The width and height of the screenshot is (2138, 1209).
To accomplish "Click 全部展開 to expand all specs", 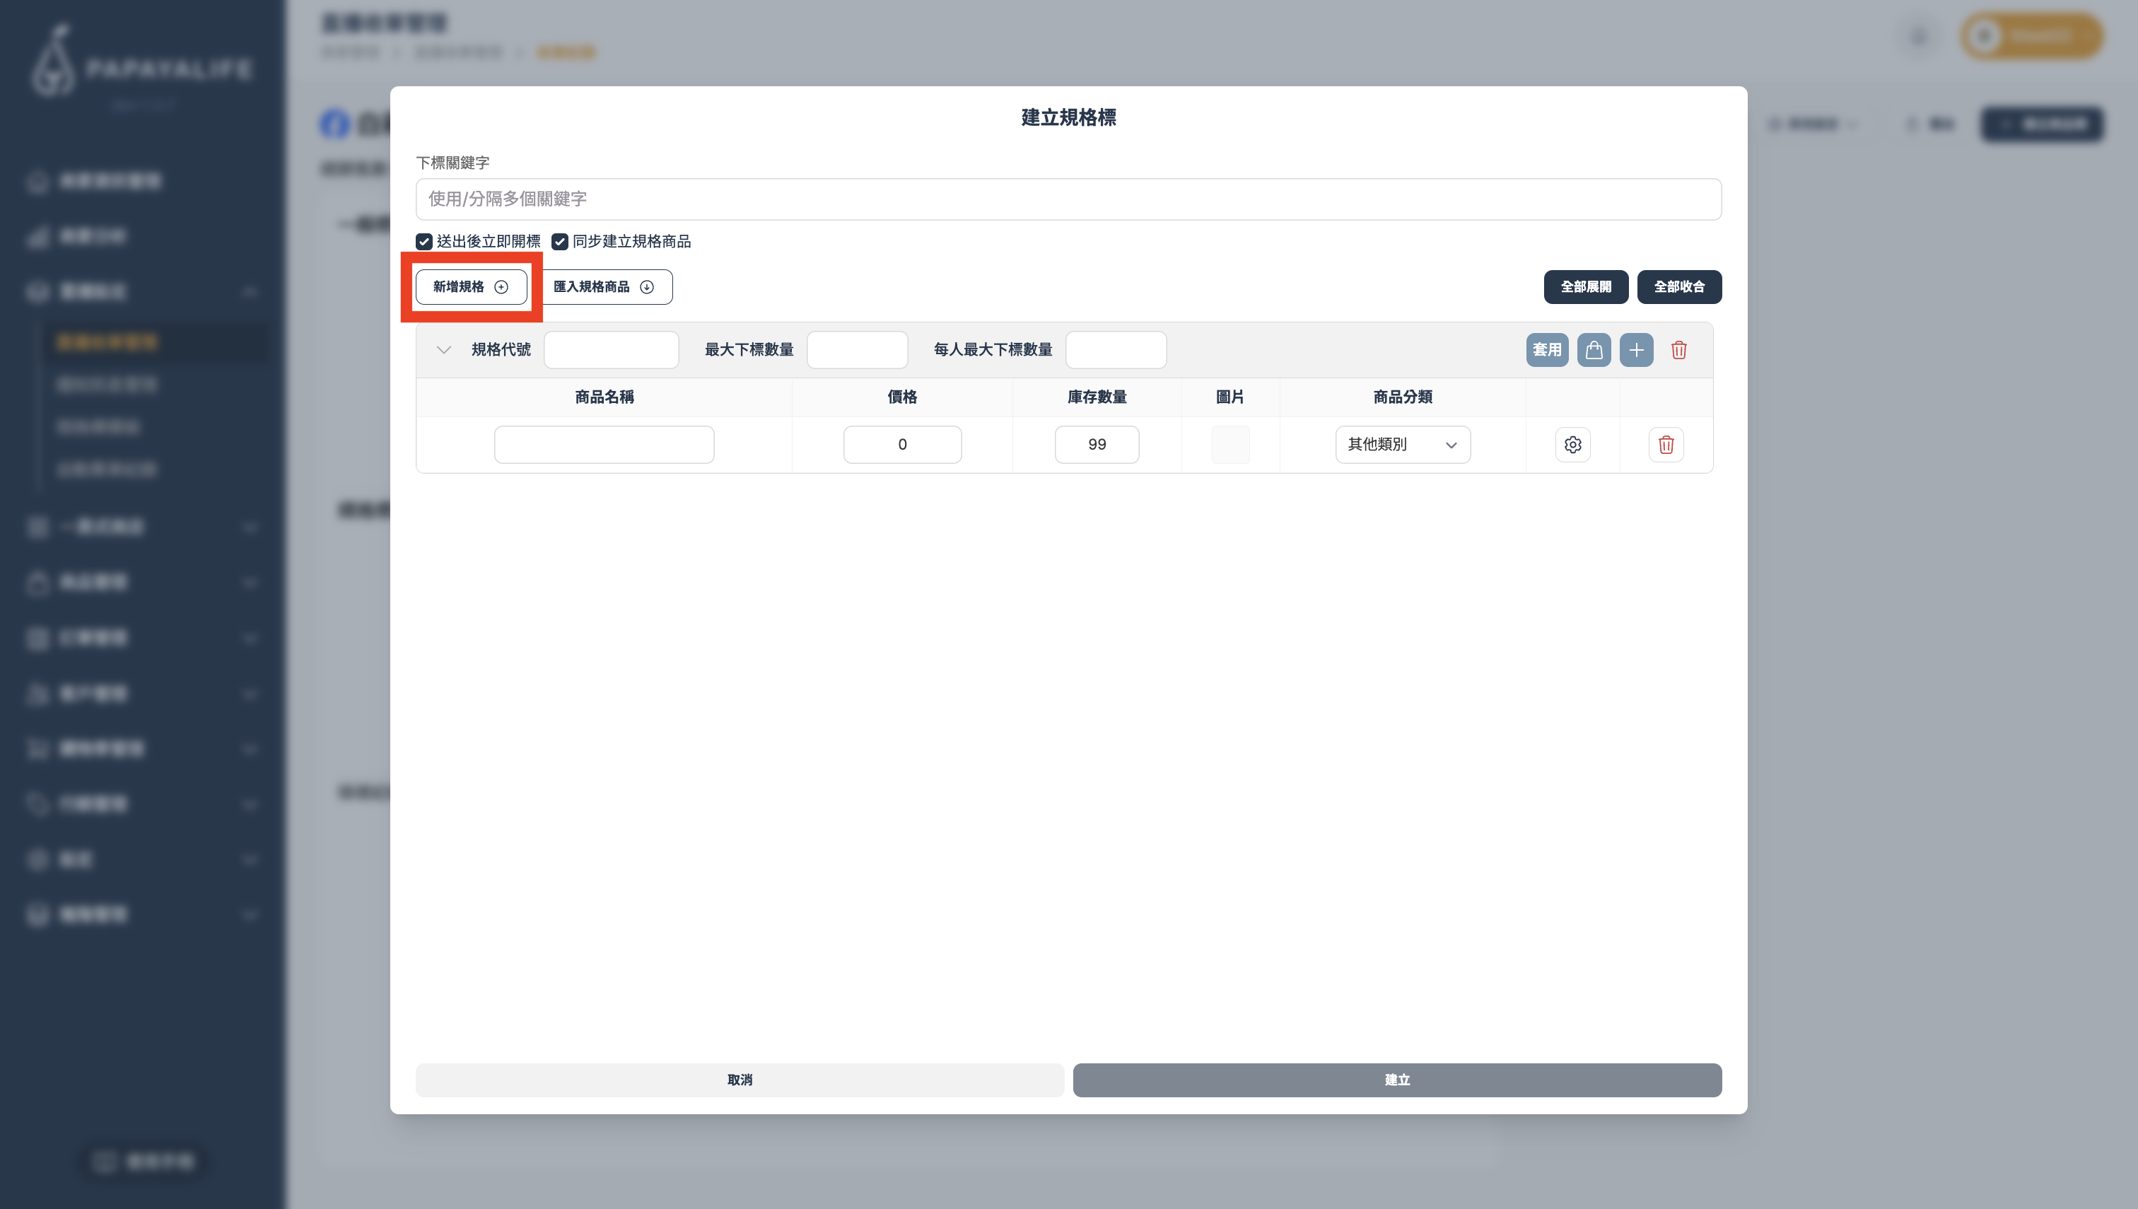I will (1585, 286).
